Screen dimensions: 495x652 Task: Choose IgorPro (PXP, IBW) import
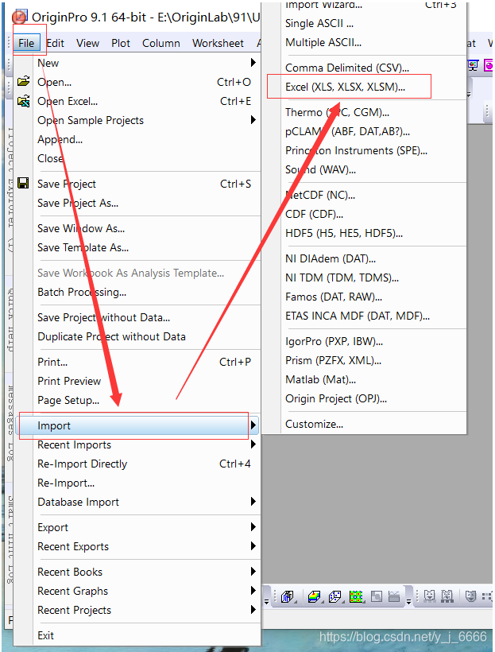click(334, 341)
